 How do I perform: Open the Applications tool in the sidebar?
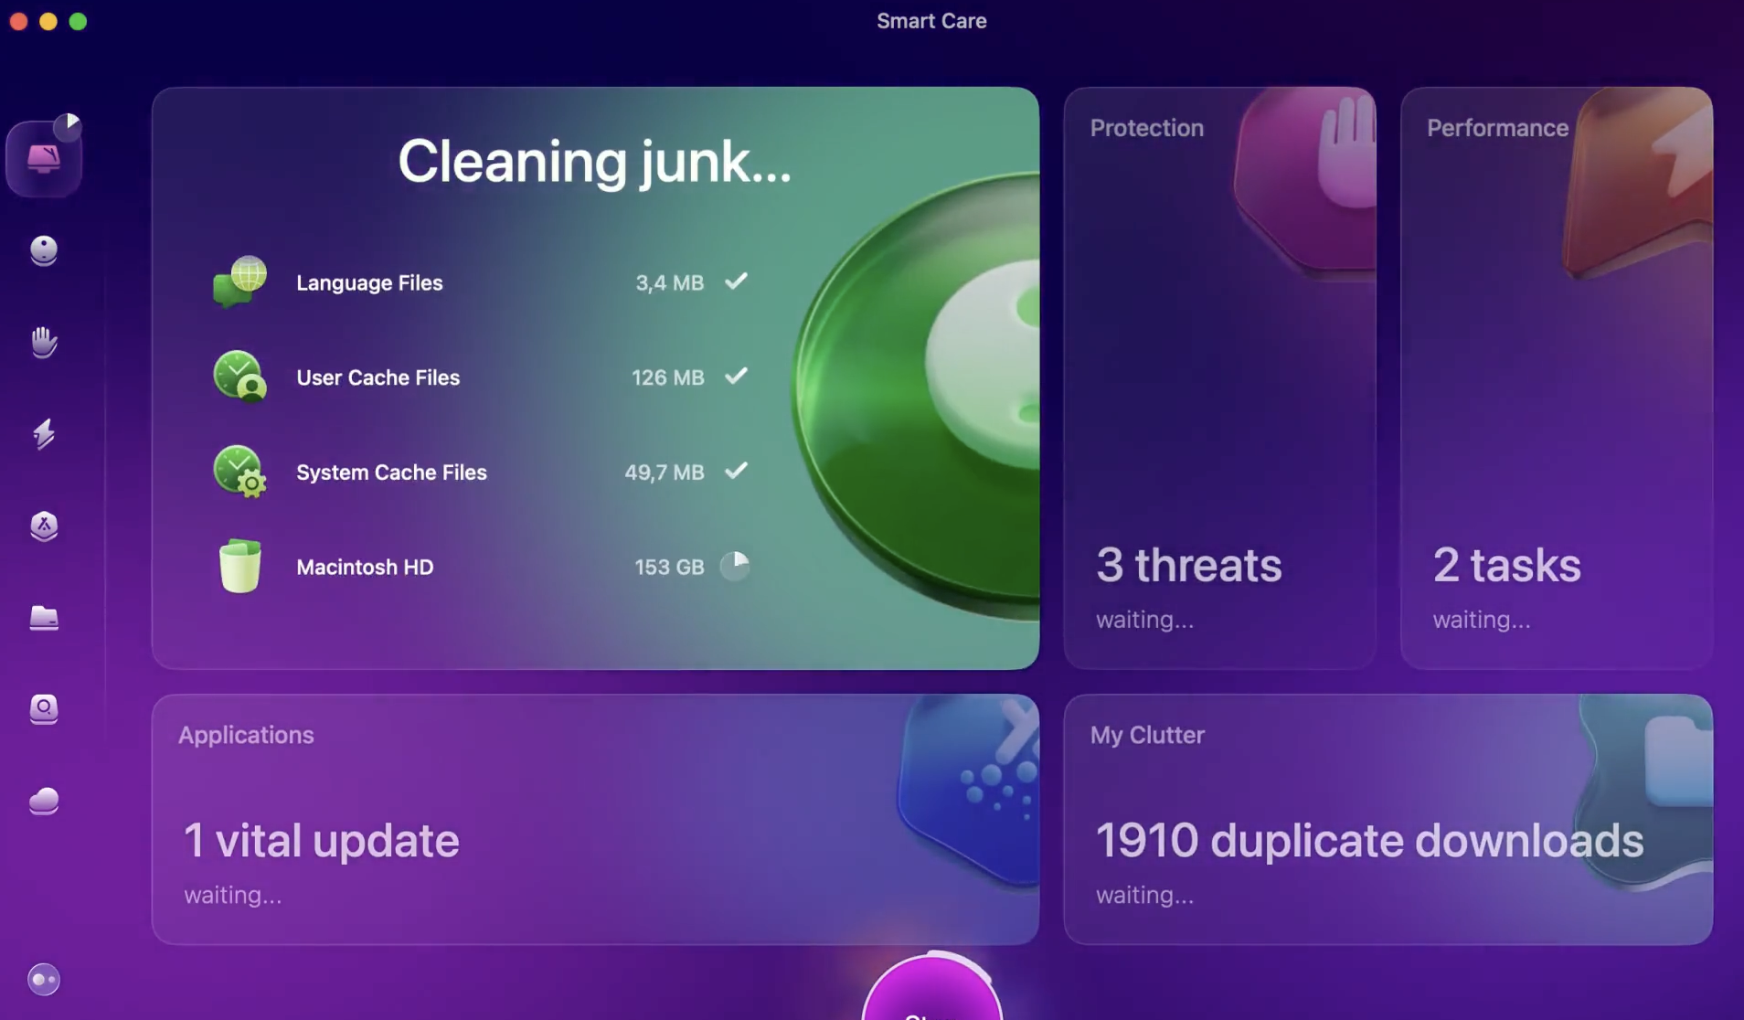[43, 526]
